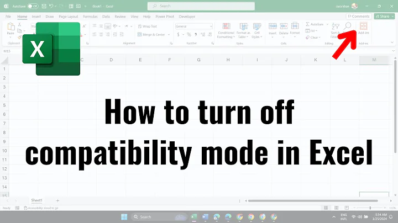
Task: Click the Word icon in taskbar
Action: [205, 217]
